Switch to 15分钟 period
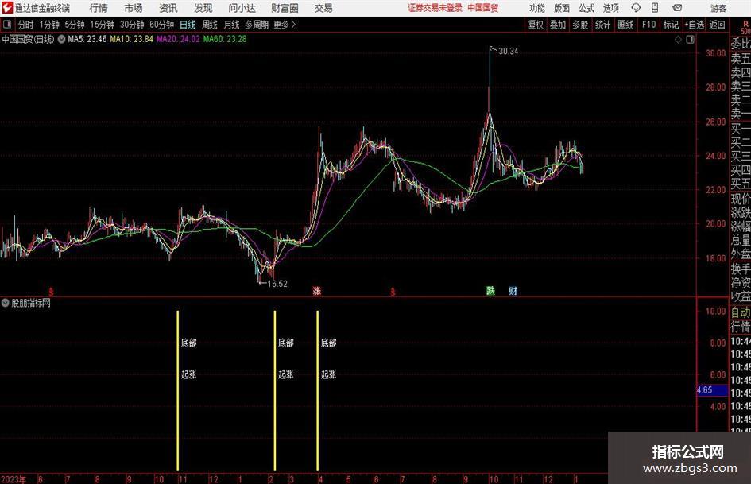The width and height of the screenshot is (751, 484). tap(103, 25)
